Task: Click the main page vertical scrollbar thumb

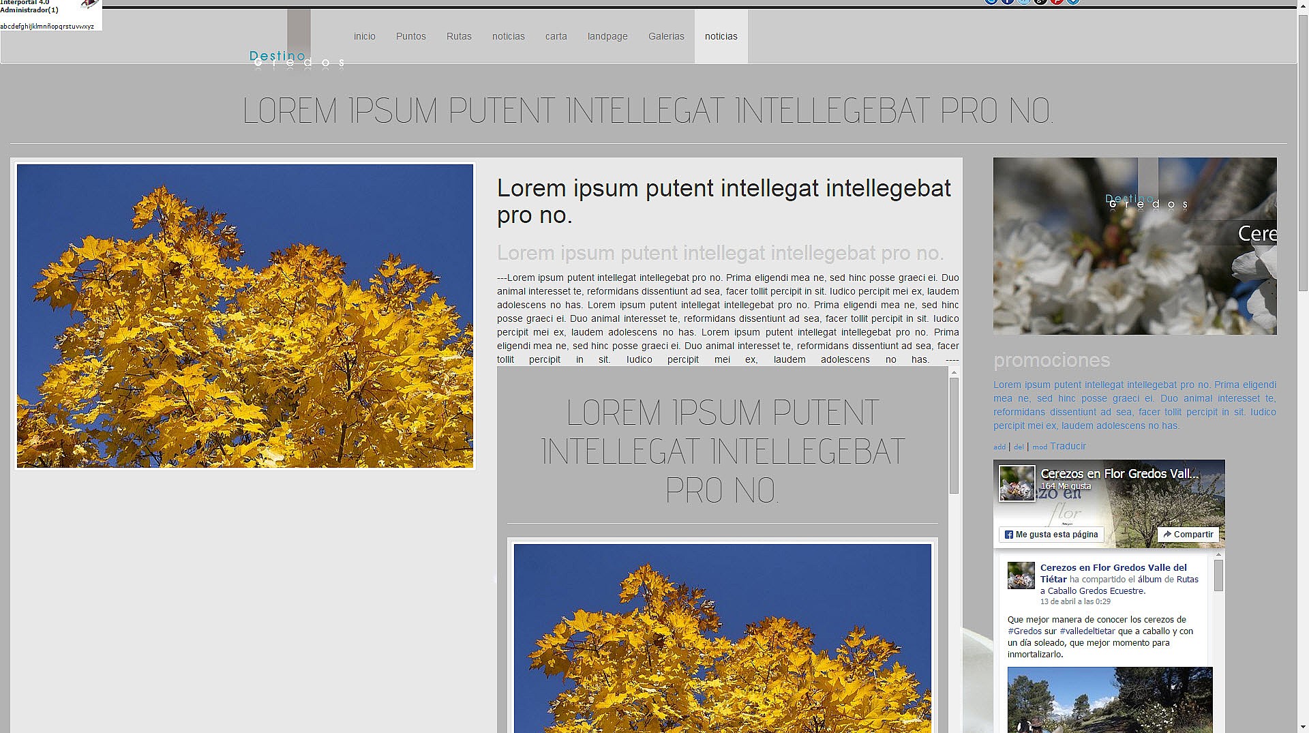Action: [x=1303, y=153]
